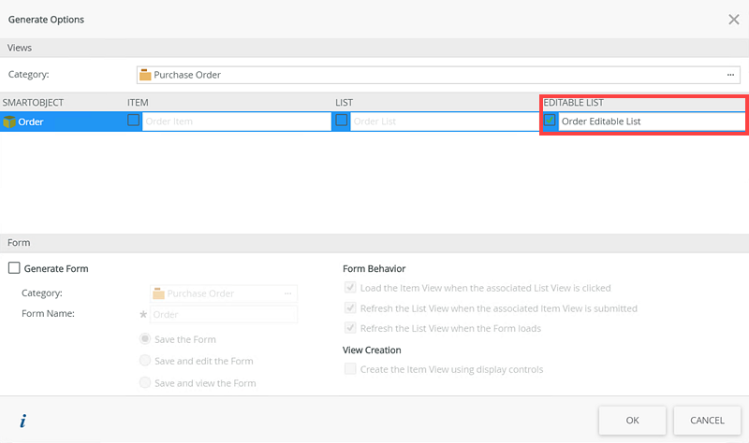Viewport: 749px width, 443px height.
Task: Open Views category browse ellipsis
Action: 730,75
